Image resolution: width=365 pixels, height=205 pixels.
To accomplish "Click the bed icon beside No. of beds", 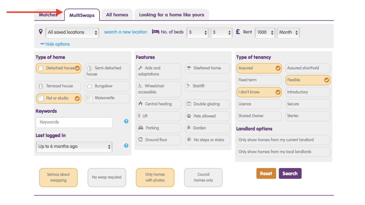I will pos(155,31).
